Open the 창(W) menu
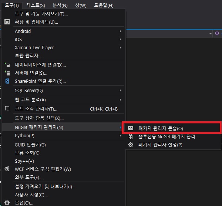The height and width of the screenshot is (206, 222). [81, 6]
